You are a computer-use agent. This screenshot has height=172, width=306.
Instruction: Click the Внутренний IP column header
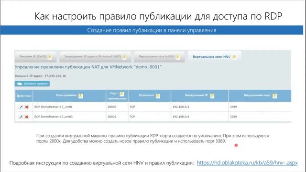click(x=199, y=96)
